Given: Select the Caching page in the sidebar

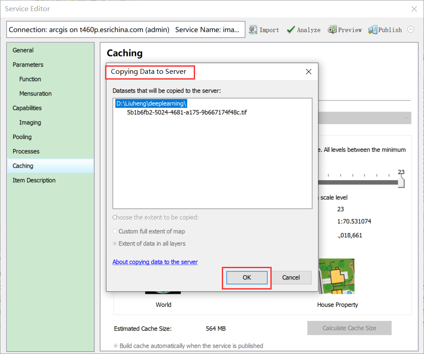Looking at the screenshot, I should coord(23,165).
